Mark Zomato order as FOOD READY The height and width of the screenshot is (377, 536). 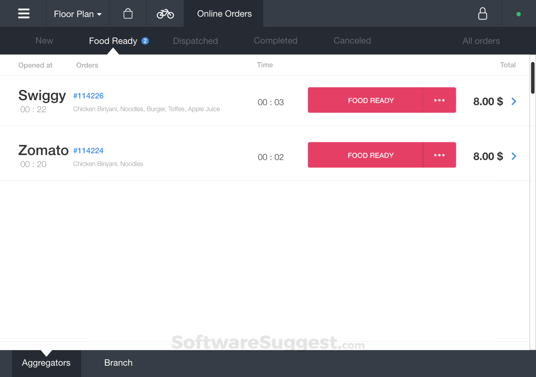click(x=365, y=155)
